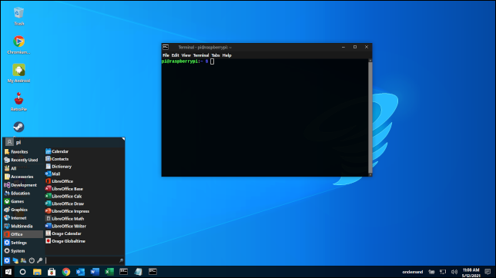This screenshot has width=496, height=278.
Task: Open the Excel icon on the taskbar
Action: (109, 272)
